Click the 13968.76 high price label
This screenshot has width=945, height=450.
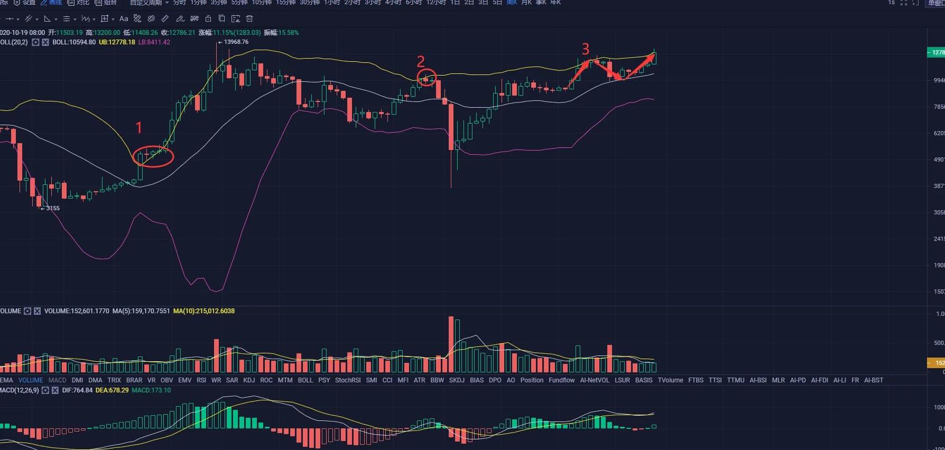click(233, 42)
